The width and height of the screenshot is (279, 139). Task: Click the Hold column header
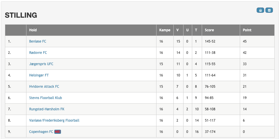[x=33, y=30]
